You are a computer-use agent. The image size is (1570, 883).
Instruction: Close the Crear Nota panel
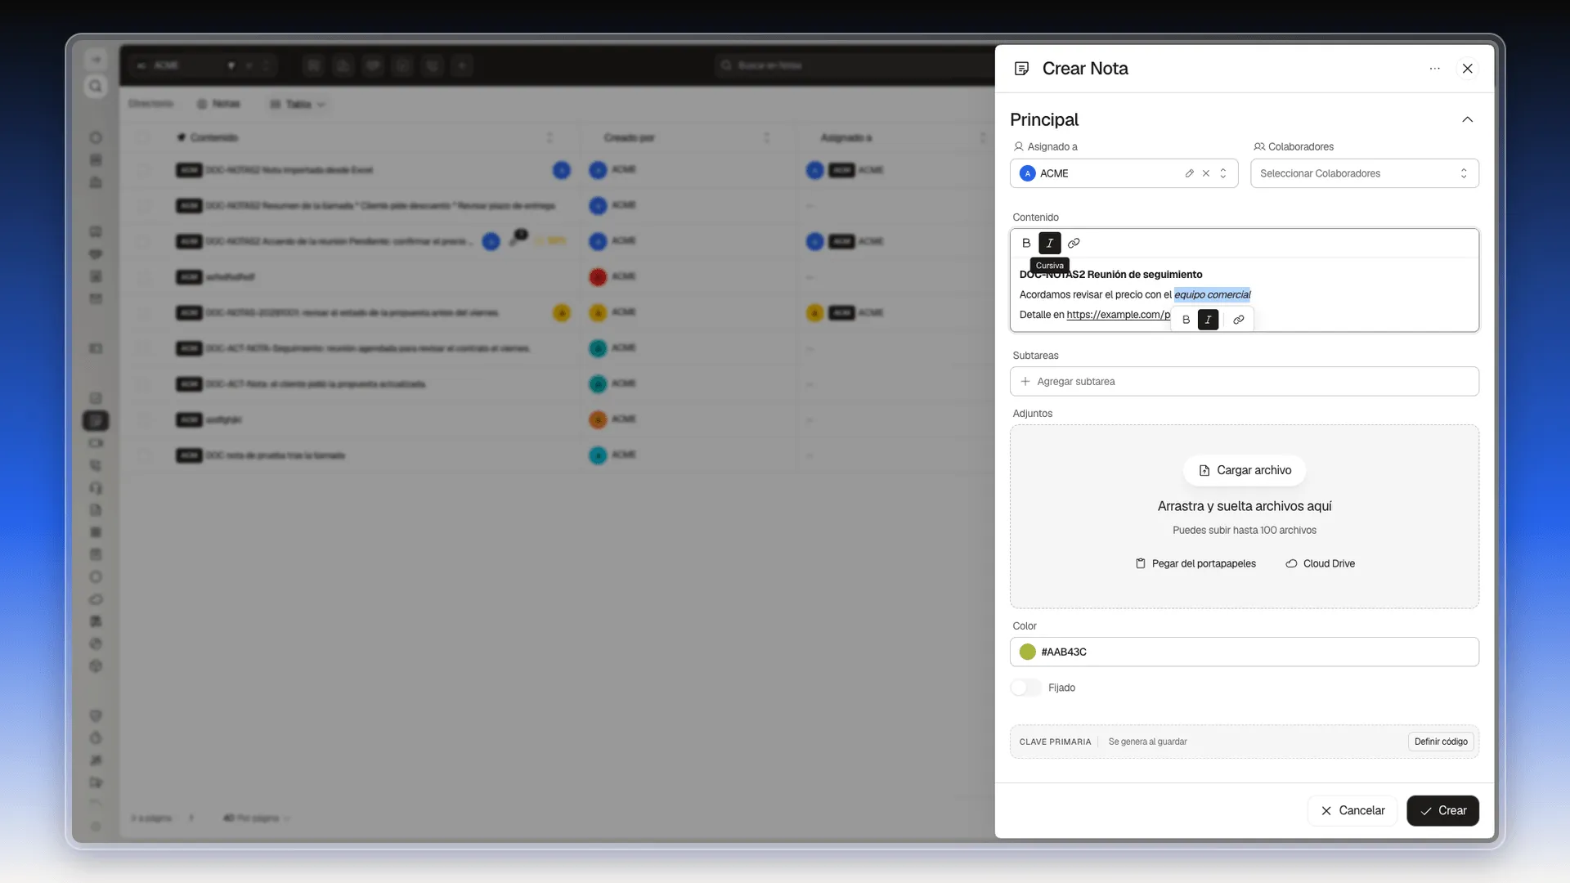(1468, 69)
